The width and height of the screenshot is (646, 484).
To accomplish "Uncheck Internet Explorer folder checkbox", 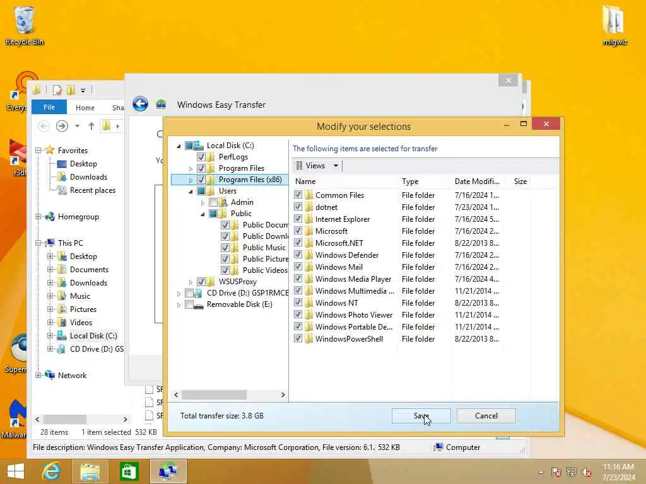I will (x=298, y=219).
